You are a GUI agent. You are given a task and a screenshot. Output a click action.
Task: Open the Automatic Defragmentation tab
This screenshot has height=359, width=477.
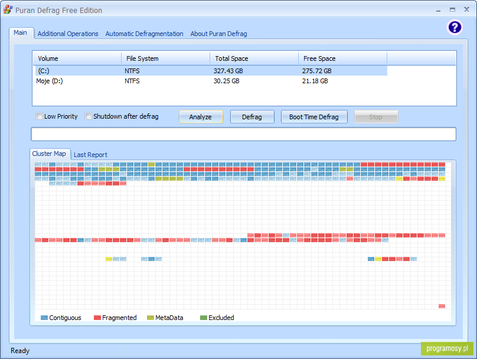click(144, 34)
